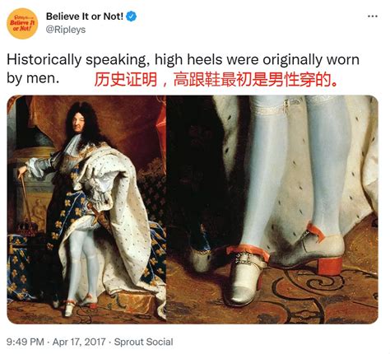Image resolution: width=390 pixels, height=354 pixels.
Task: Open the tweet's three-dot more menu
Action: click(x=373, y=16)
